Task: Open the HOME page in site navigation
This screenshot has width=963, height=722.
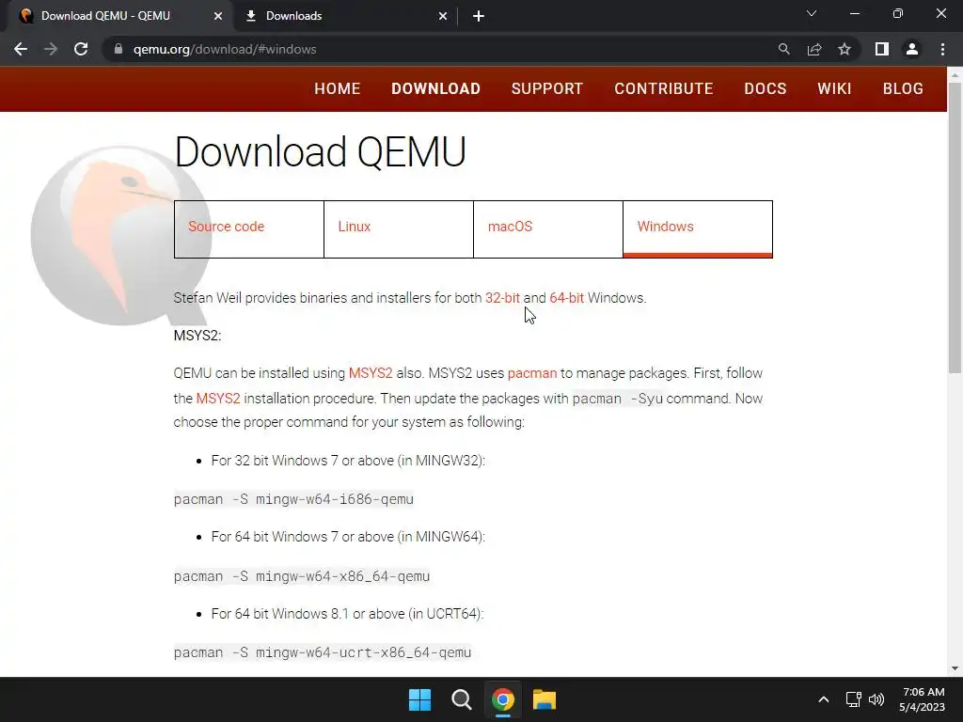Action: coord(338,88)
